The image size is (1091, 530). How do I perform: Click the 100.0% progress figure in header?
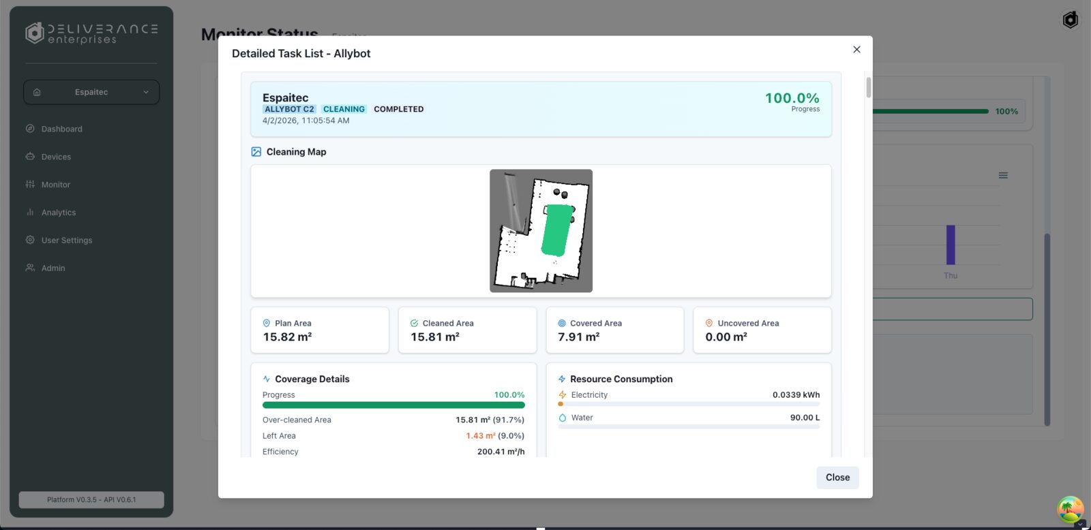792,98
